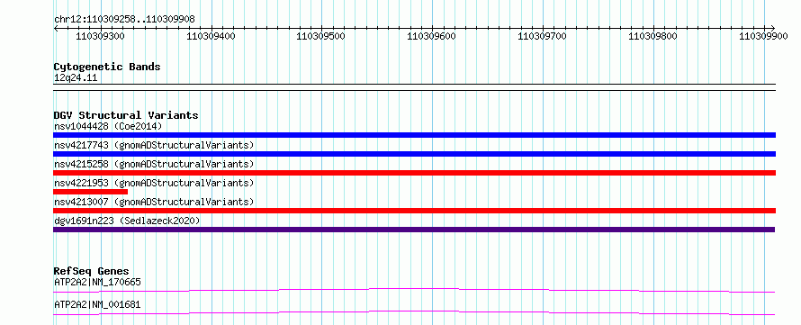Click the right arrowhead of the ruler
Viewport: 801px width, 325px height.
coord(772,28)
